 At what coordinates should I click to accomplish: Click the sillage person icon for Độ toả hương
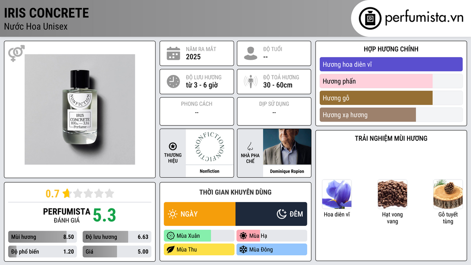[x=251, y=81]
